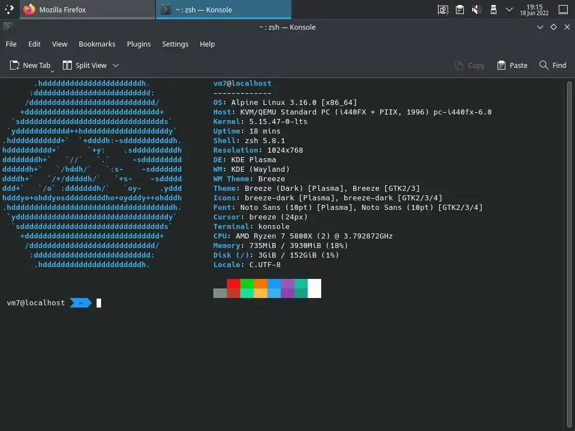Image resolution: width=575 pixels, height=431 pixels.
Task: Open the File menu
Action: tap(11, 44)
